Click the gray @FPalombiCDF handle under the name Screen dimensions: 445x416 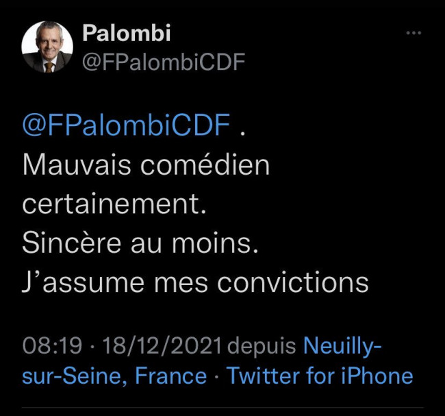point(164,62)
